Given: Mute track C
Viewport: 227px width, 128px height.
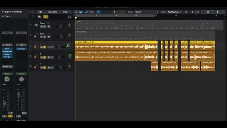Looking at the screenshot, I should [x=41, y=68].
